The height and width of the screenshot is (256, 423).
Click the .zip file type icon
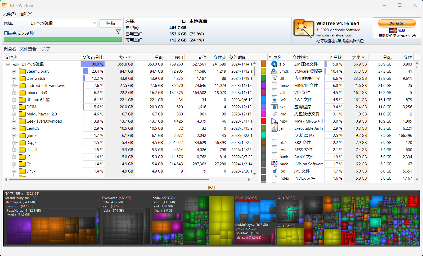point(274,64)
